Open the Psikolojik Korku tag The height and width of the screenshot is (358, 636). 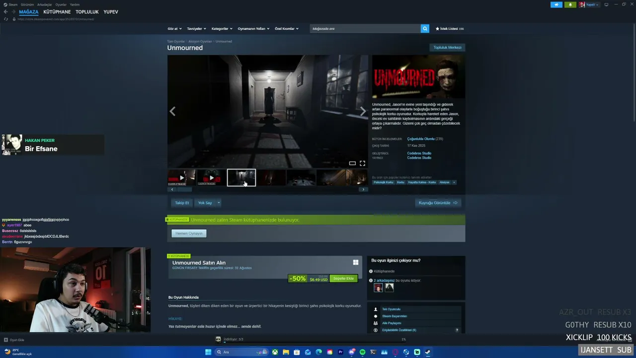tap(383, 182)
